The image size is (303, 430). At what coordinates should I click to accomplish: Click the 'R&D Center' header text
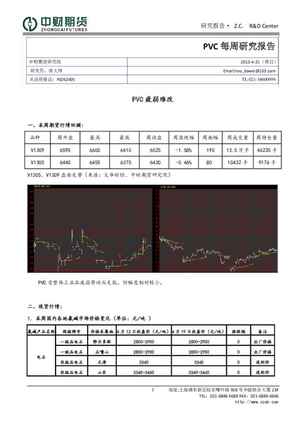264,26
